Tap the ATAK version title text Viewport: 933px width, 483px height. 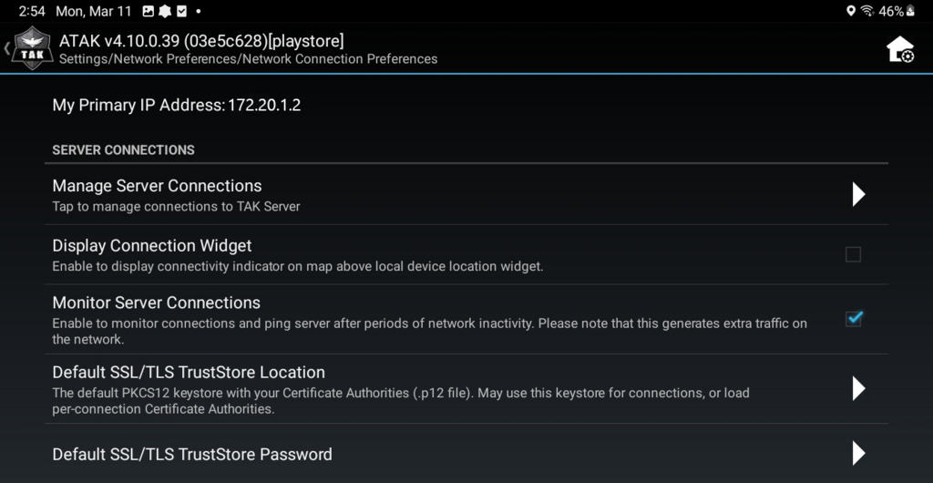coord(201,41)
